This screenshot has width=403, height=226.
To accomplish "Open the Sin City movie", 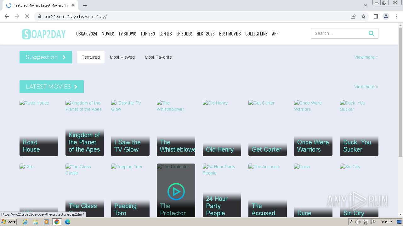I will (359, 190).
